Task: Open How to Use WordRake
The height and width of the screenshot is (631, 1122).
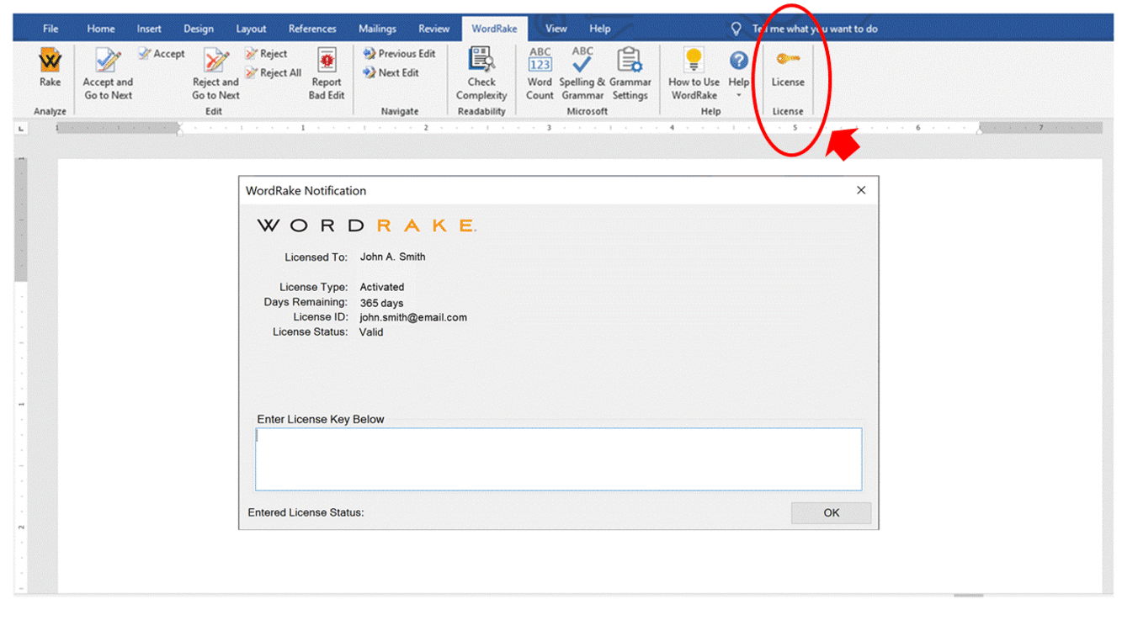Action: (x=694, y=73)
